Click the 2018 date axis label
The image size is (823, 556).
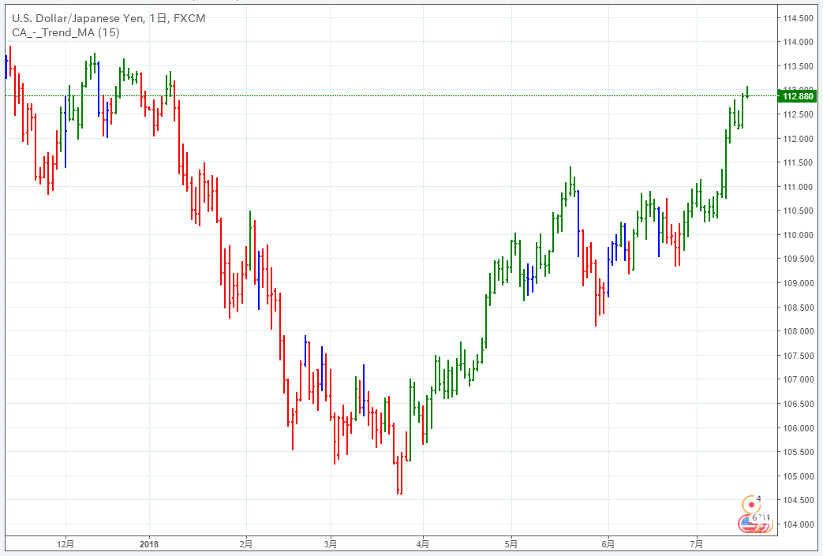coord(149,544)
